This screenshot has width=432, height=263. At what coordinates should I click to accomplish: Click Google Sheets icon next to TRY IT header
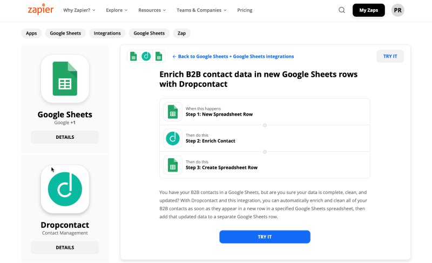pyautogui.click(x=159, y=56)
